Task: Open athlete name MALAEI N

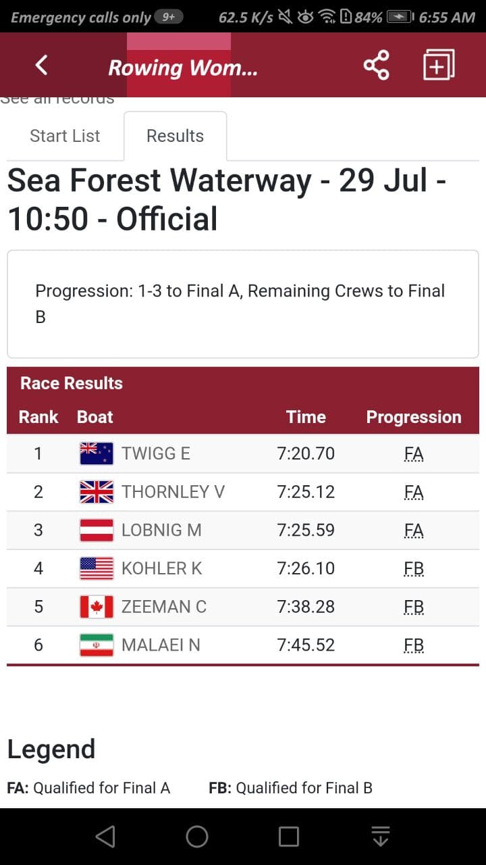Action: (x=161, y=645)
